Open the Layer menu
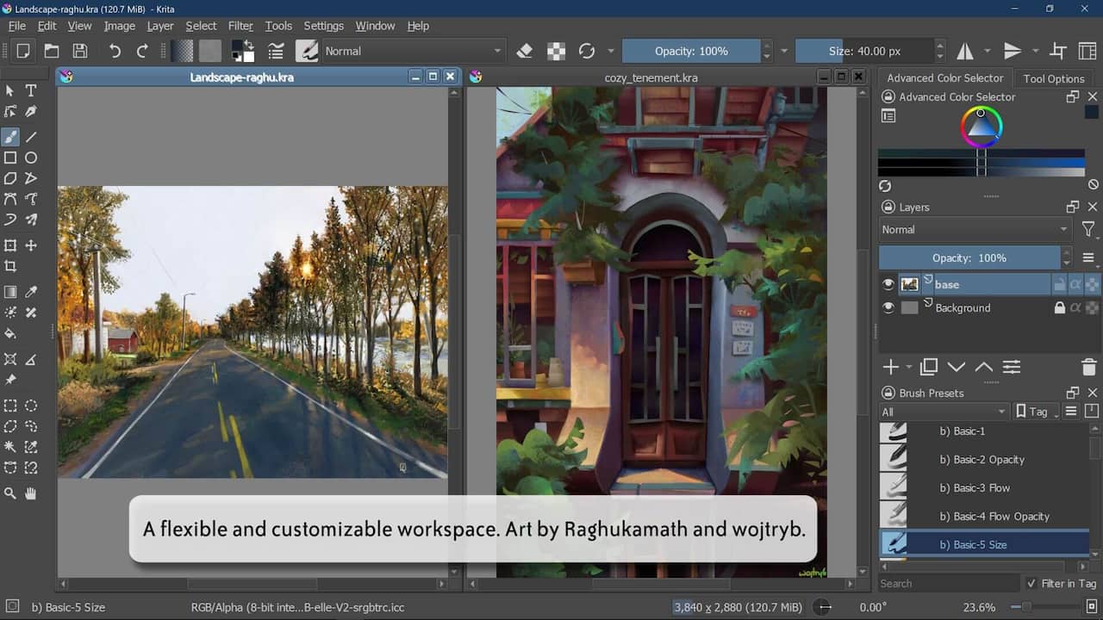Image resolution: width=1103 pixels, height=620 pixels. (x=160, y=26)
